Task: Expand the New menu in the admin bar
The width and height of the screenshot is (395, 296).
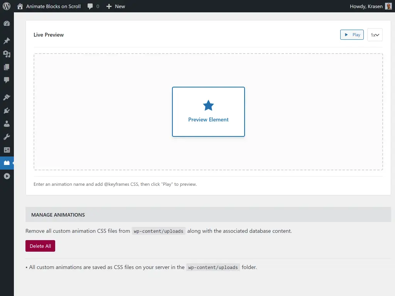Action: [115, 6]
